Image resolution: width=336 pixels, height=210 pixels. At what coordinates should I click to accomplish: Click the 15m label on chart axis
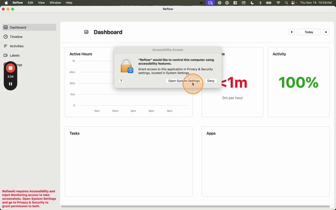(72, 94)
